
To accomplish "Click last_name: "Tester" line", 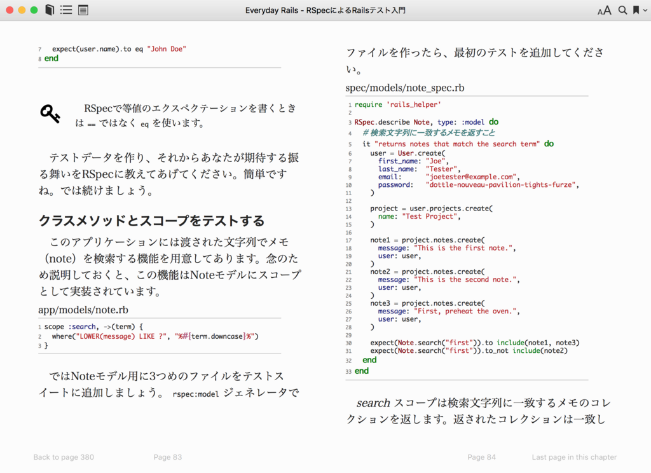I will (420, 169).
